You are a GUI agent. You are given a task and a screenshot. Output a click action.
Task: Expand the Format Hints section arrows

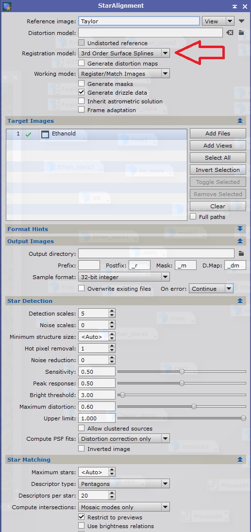click(240, 229)
